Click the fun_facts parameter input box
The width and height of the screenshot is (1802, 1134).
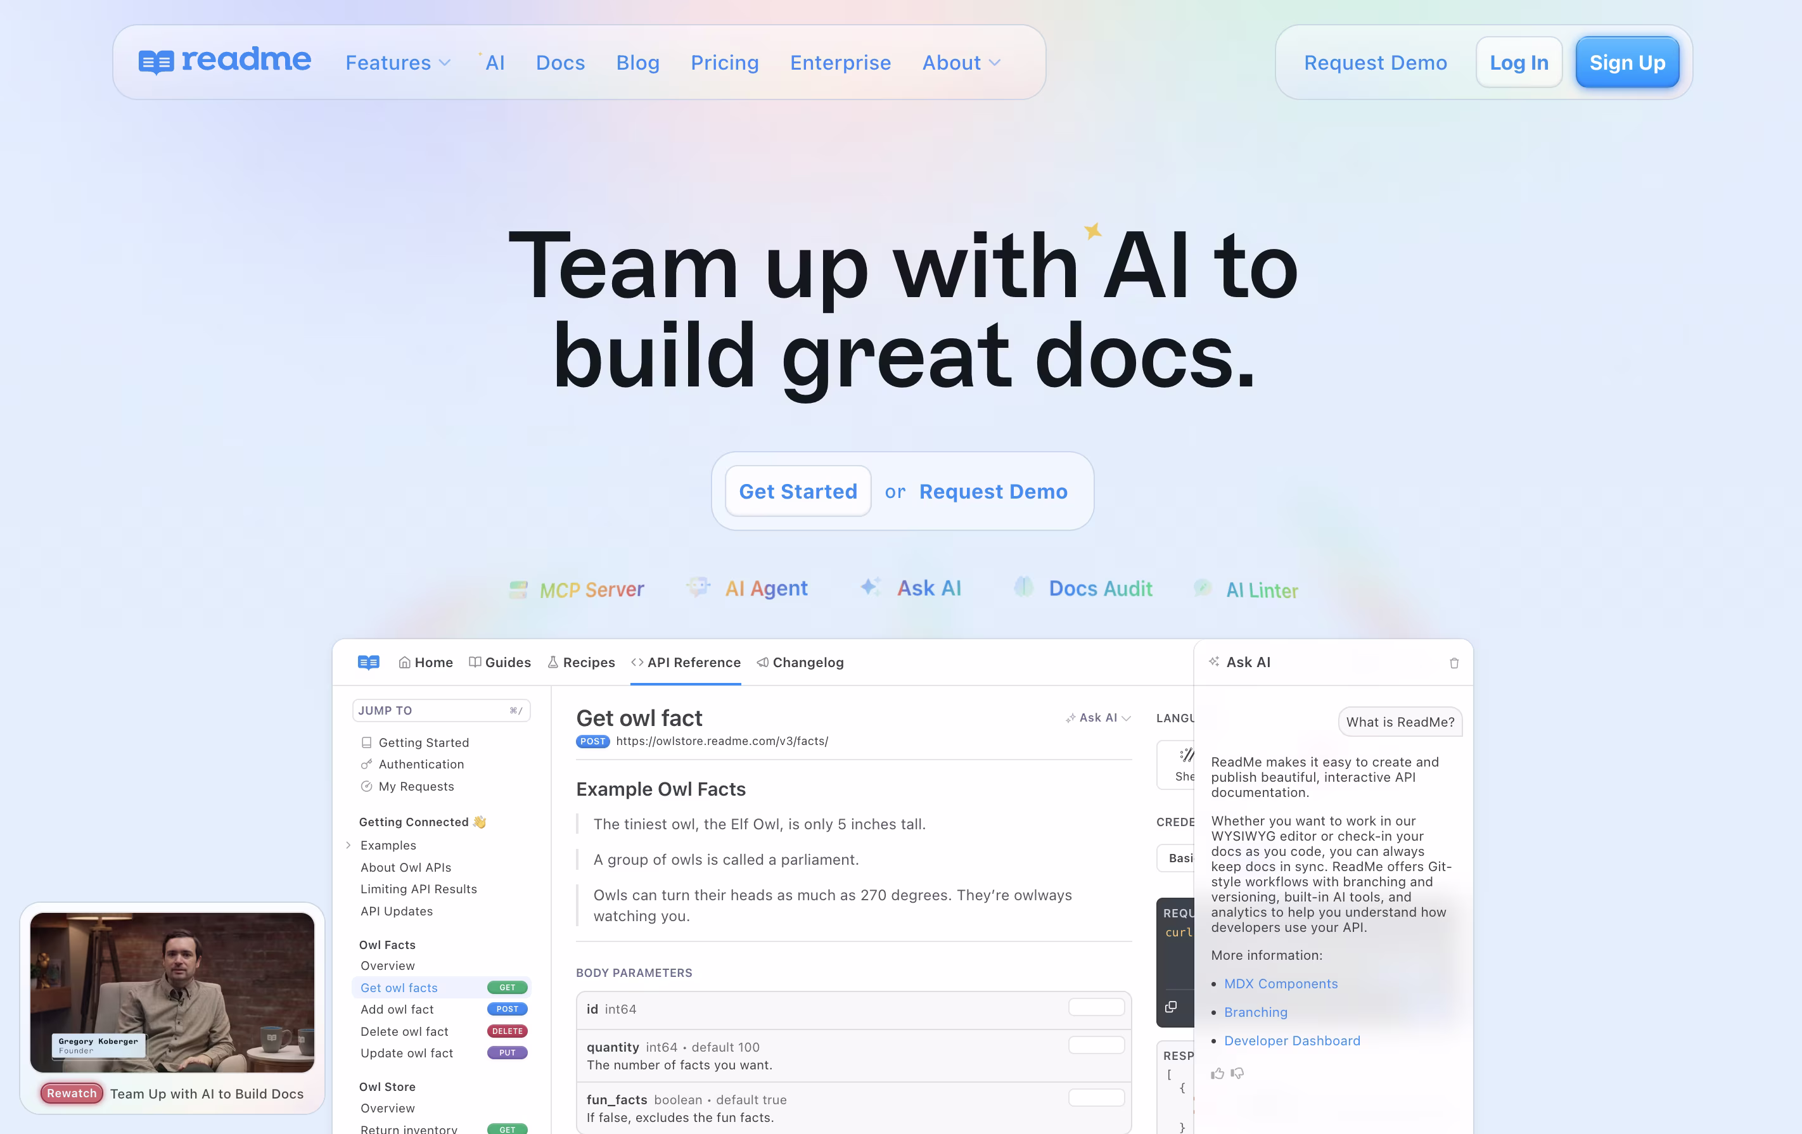point(1096,1097)
